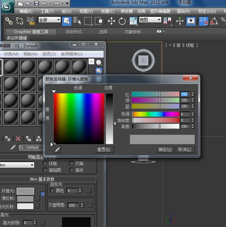
Task: Click the red X reset material icon
Action: pos(18,138)
